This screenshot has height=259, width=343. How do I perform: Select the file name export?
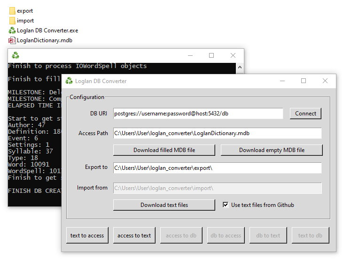25,11
